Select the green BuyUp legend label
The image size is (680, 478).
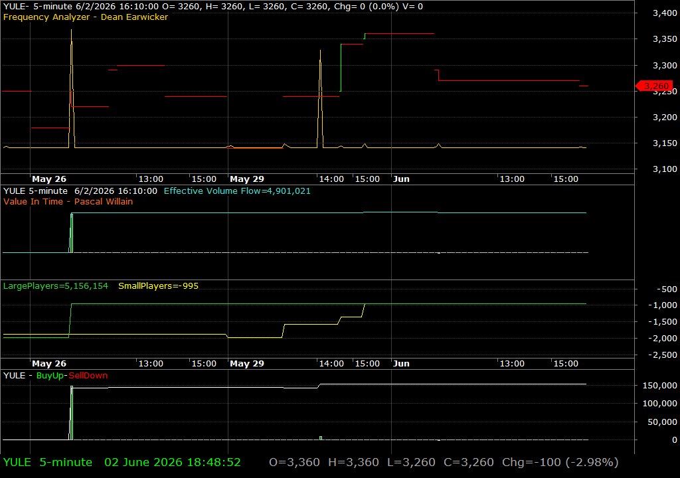click(x=50, y=376)
